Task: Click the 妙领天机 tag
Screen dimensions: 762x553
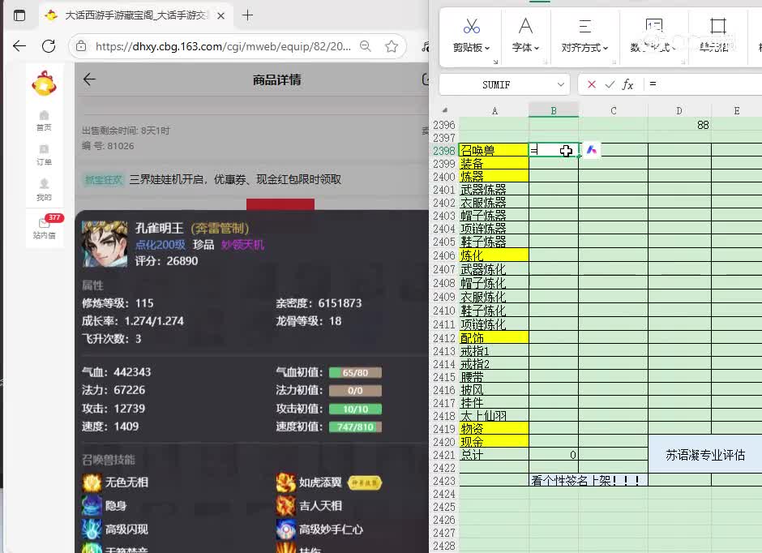Action: (242, 244)
